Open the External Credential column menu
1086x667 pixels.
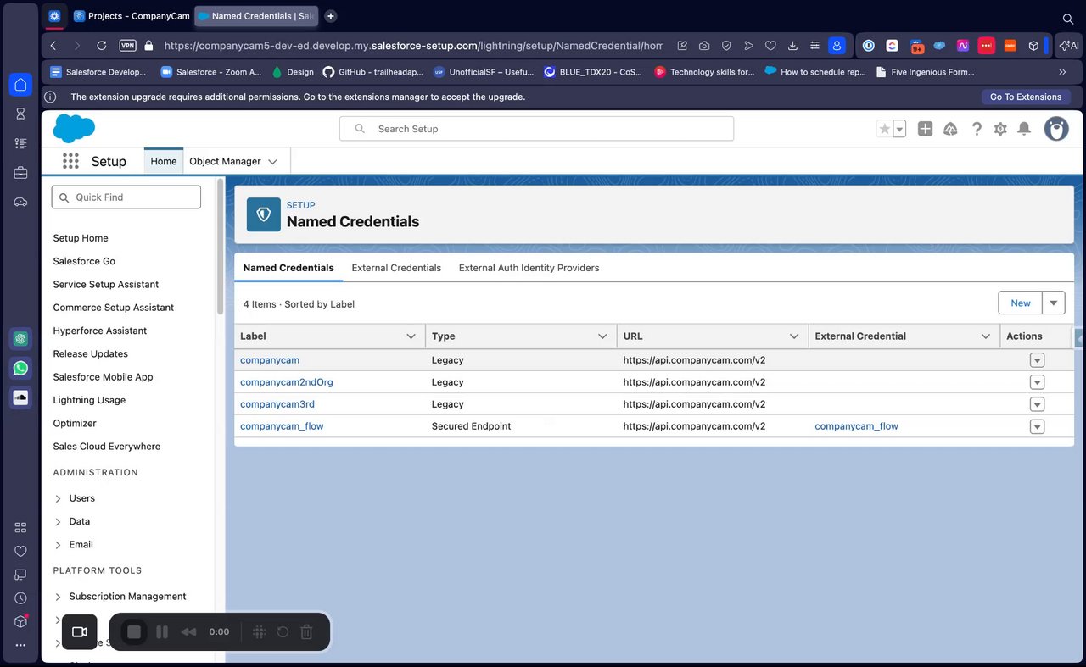pyautogui.click(x=986, y=336)
